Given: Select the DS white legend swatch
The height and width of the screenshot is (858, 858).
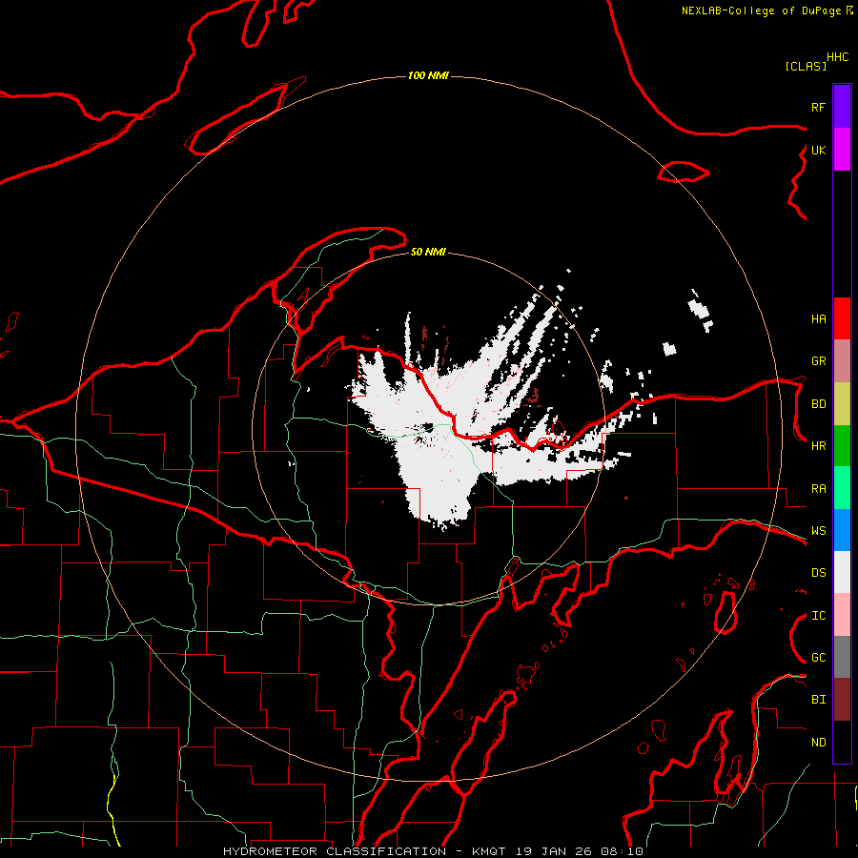Looking at the screenshot, I should point(842,572).
